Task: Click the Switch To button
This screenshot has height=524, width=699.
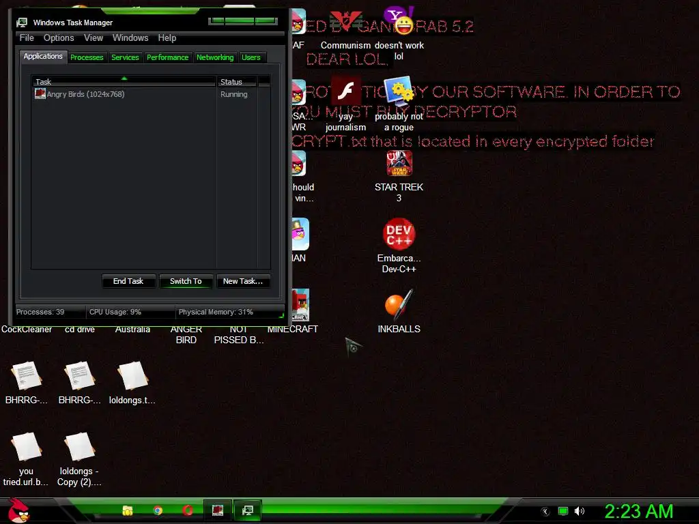Action: [x=186, y=281]
